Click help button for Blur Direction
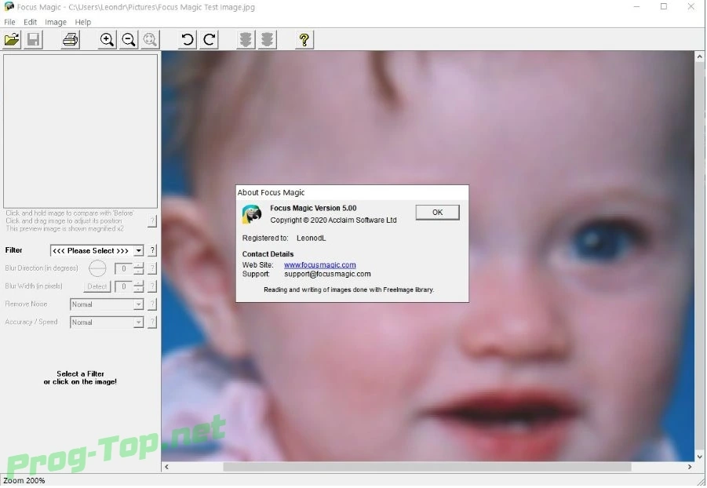Screen dimensions: 707x488 (x=152, y=268)
